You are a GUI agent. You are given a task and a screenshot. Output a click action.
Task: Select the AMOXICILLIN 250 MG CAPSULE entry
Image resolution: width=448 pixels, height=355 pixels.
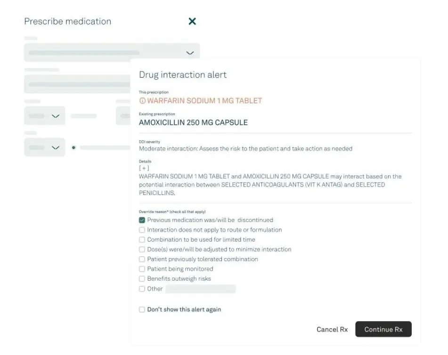(x=193, y=122)
